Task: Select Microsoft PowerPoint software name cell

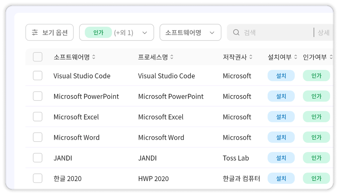Action: (x=86, y=96)
